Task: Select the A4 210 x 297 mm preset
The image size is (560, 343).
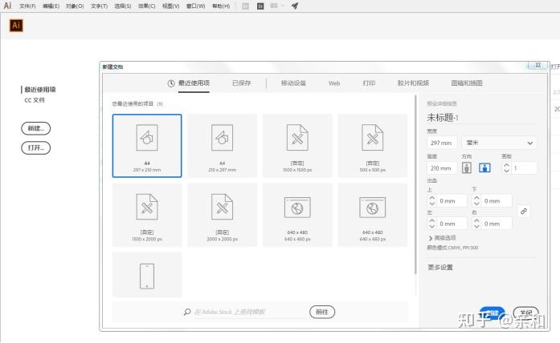Action: click(222, 146)
